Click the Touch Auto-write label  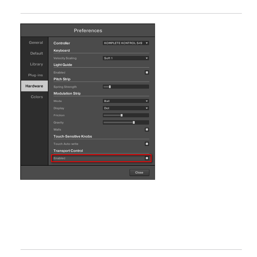pos(66,144)
